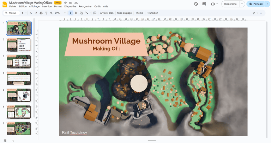Click the document title Mushroom Village MakingOfDoc

(31, 3)
